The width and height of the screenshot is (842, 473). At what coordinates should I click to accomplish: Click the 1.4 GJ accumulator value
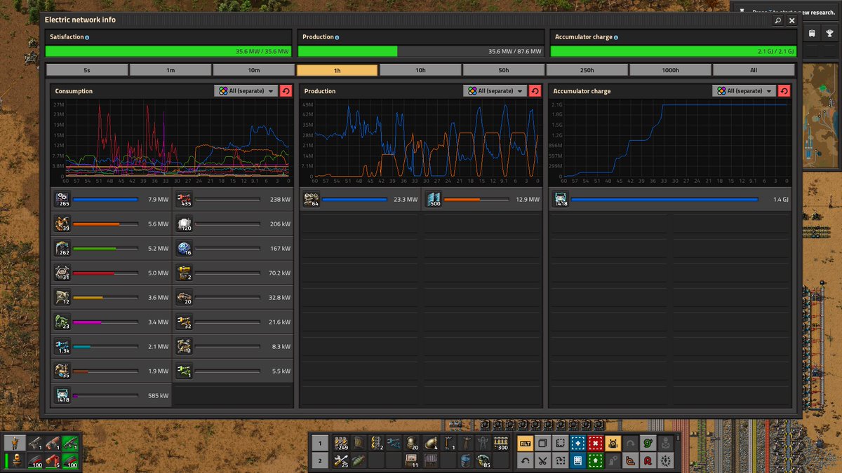781,200
